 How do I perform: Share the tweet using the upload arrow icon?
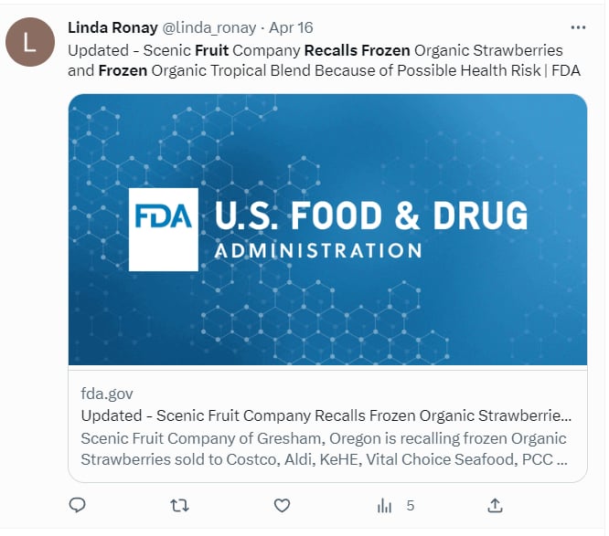coord(496,505)
